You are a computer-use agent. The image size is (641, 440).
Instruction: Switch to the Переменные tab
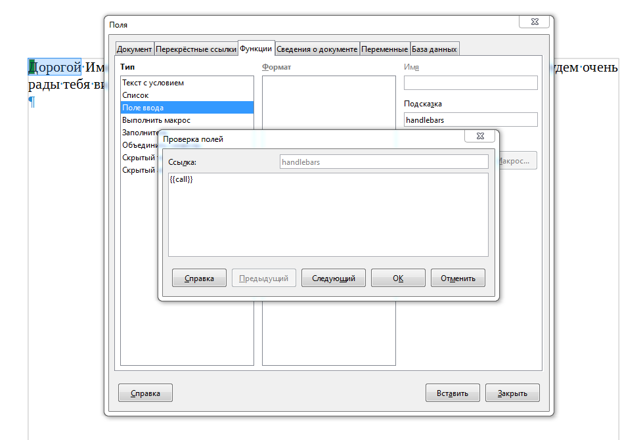[x=384, y=49]
